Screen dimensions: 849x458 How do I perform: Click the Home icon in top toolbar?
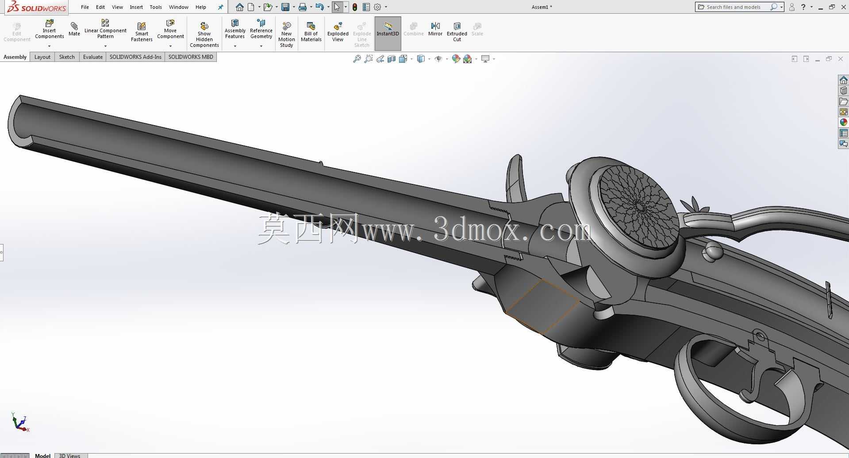[239, 7]
